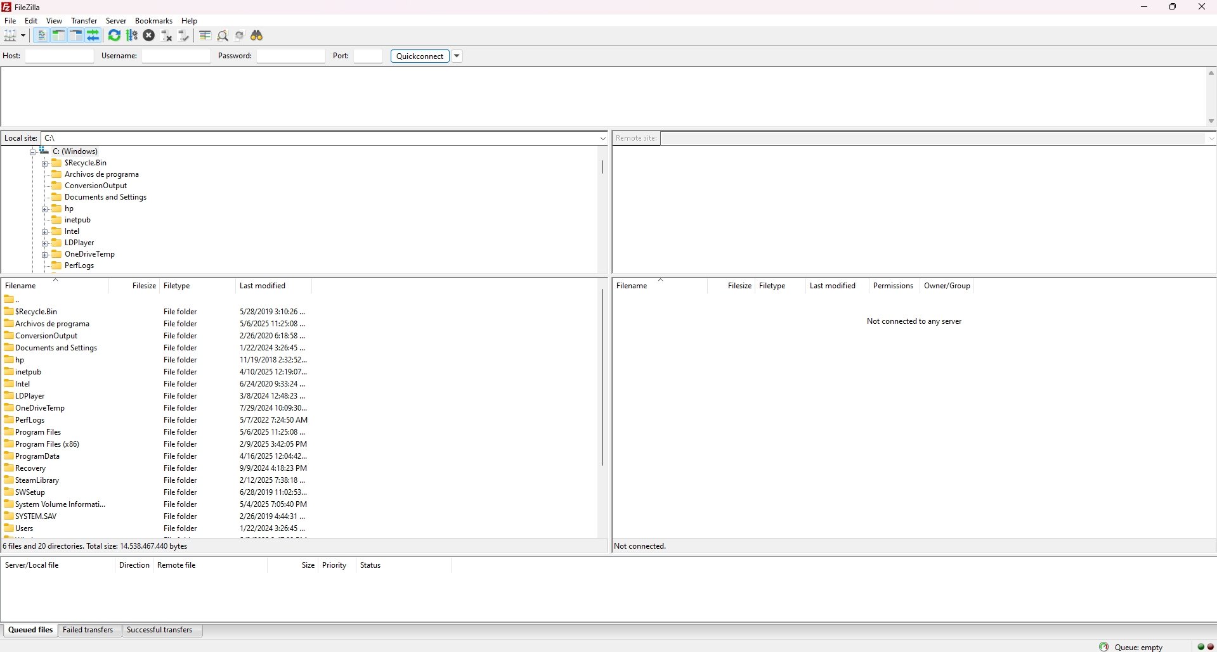This screenshot has width=1217, height=652.
Task: Sort local files by Last modified column
Action: [273, 286]
